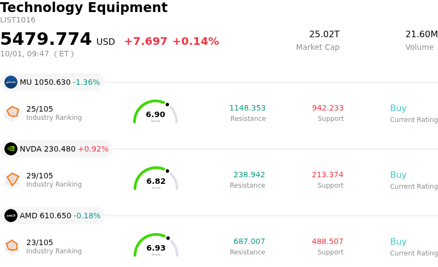Open the AMD 610.650 ticker pill
Screen dimensions: 438x267
53,216
